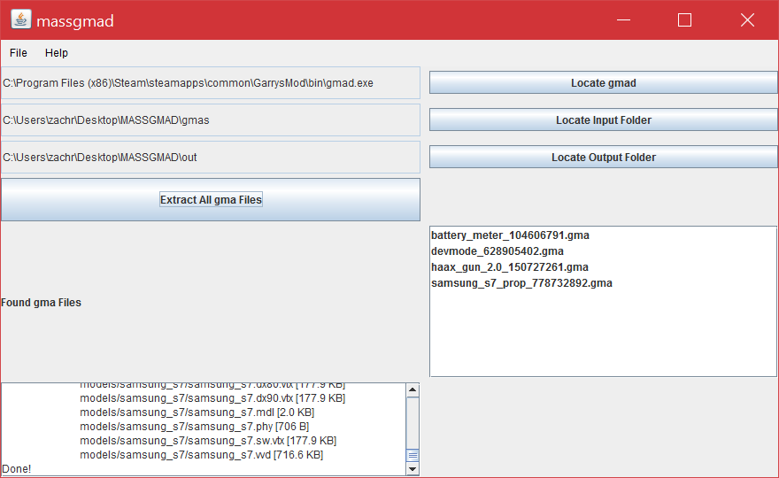Click the log scrollbar down arrow
Screen dimensions: 779x478
point(413,468)
